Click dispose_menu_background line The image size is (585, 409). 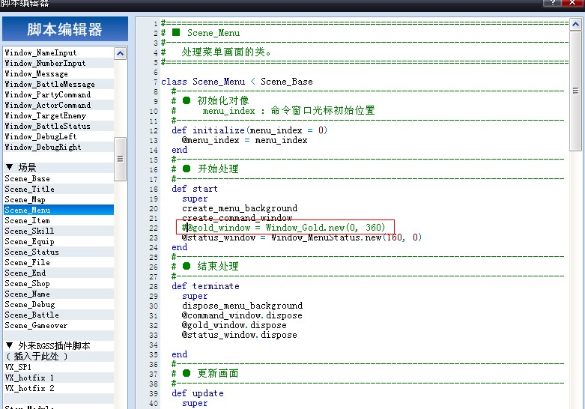[242, 306]
